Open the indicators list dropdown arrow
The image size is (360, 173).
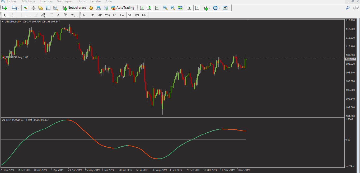[209, 8]
